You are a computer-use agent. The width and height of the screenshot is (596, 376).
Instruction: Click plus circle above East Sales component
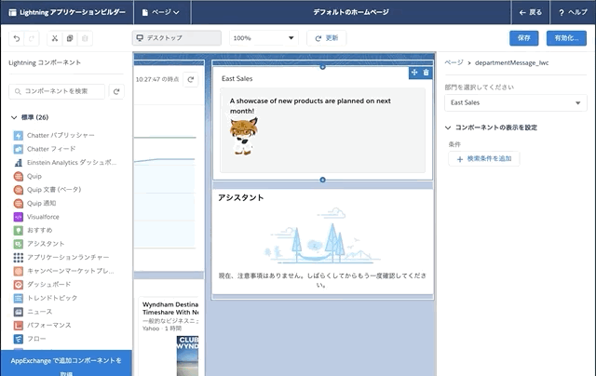(x=323, y=67)
